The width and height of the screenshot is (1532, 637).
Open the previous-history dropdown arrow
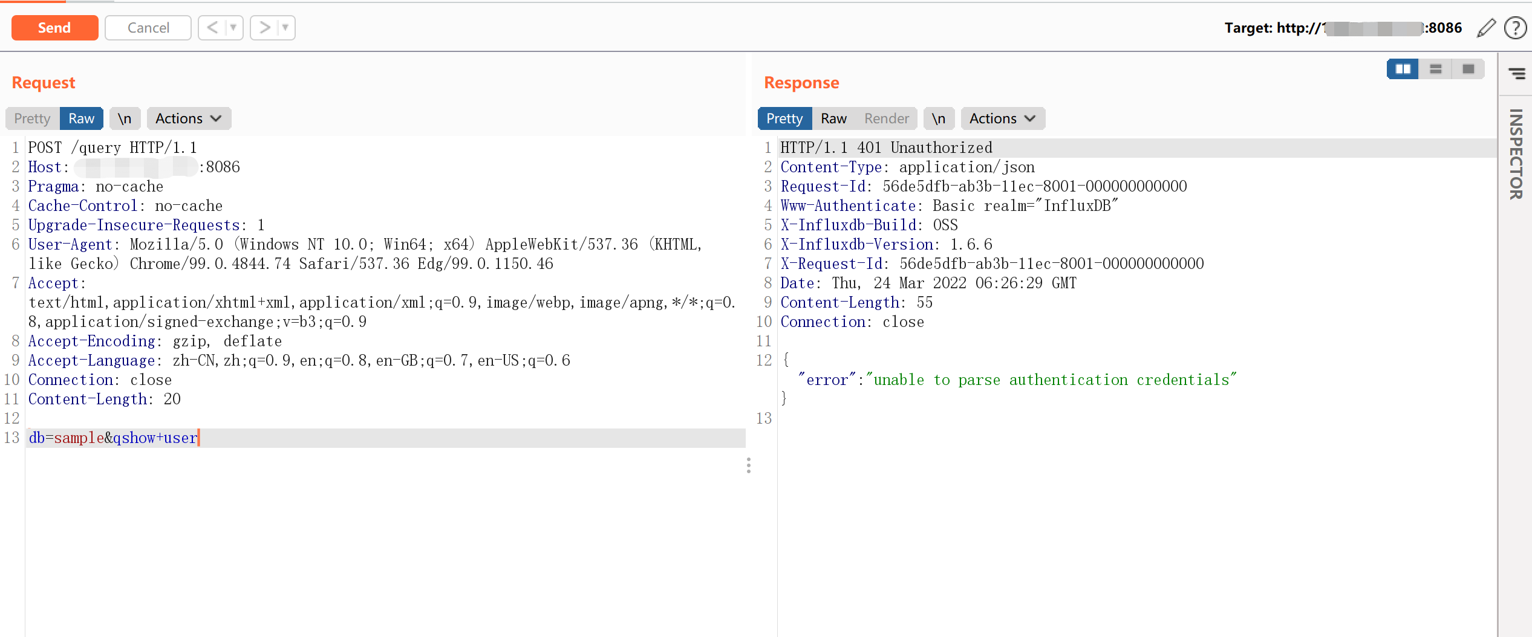[x=233, y=28]
